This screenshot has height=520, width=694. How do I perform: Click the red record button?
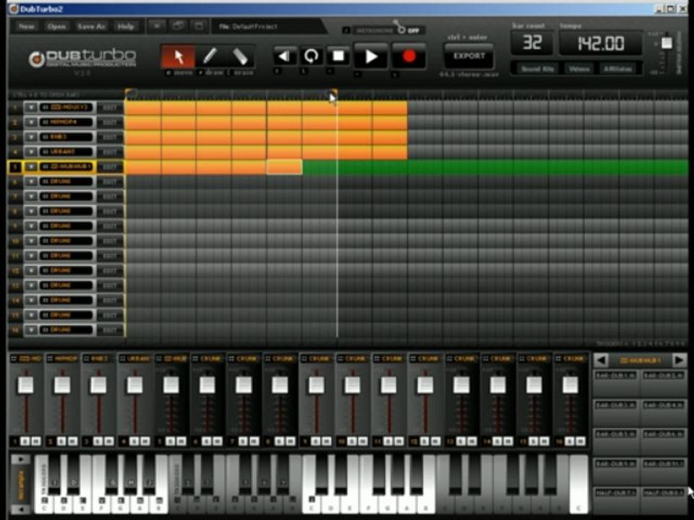409,56
